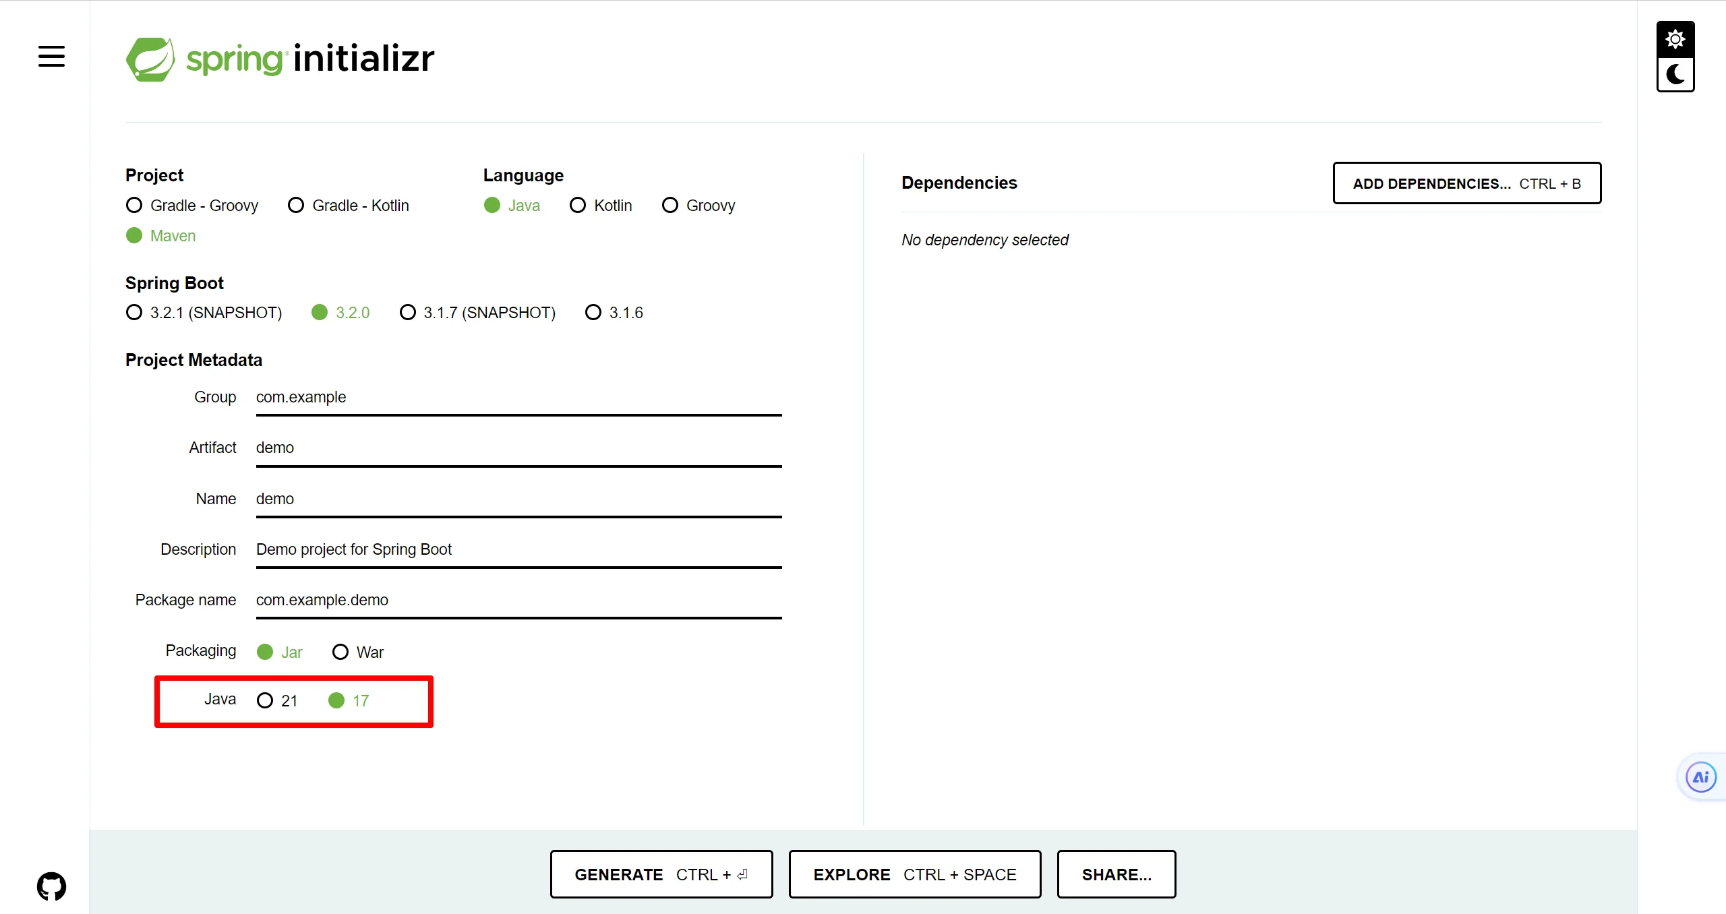
Task: Select the Gradle - Kotlin project type
Action: coord(296,206)
